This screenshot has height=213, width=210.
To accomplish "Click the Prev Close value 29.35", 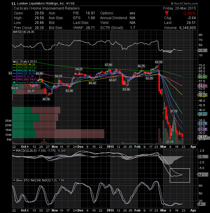I will pos(39,28).
